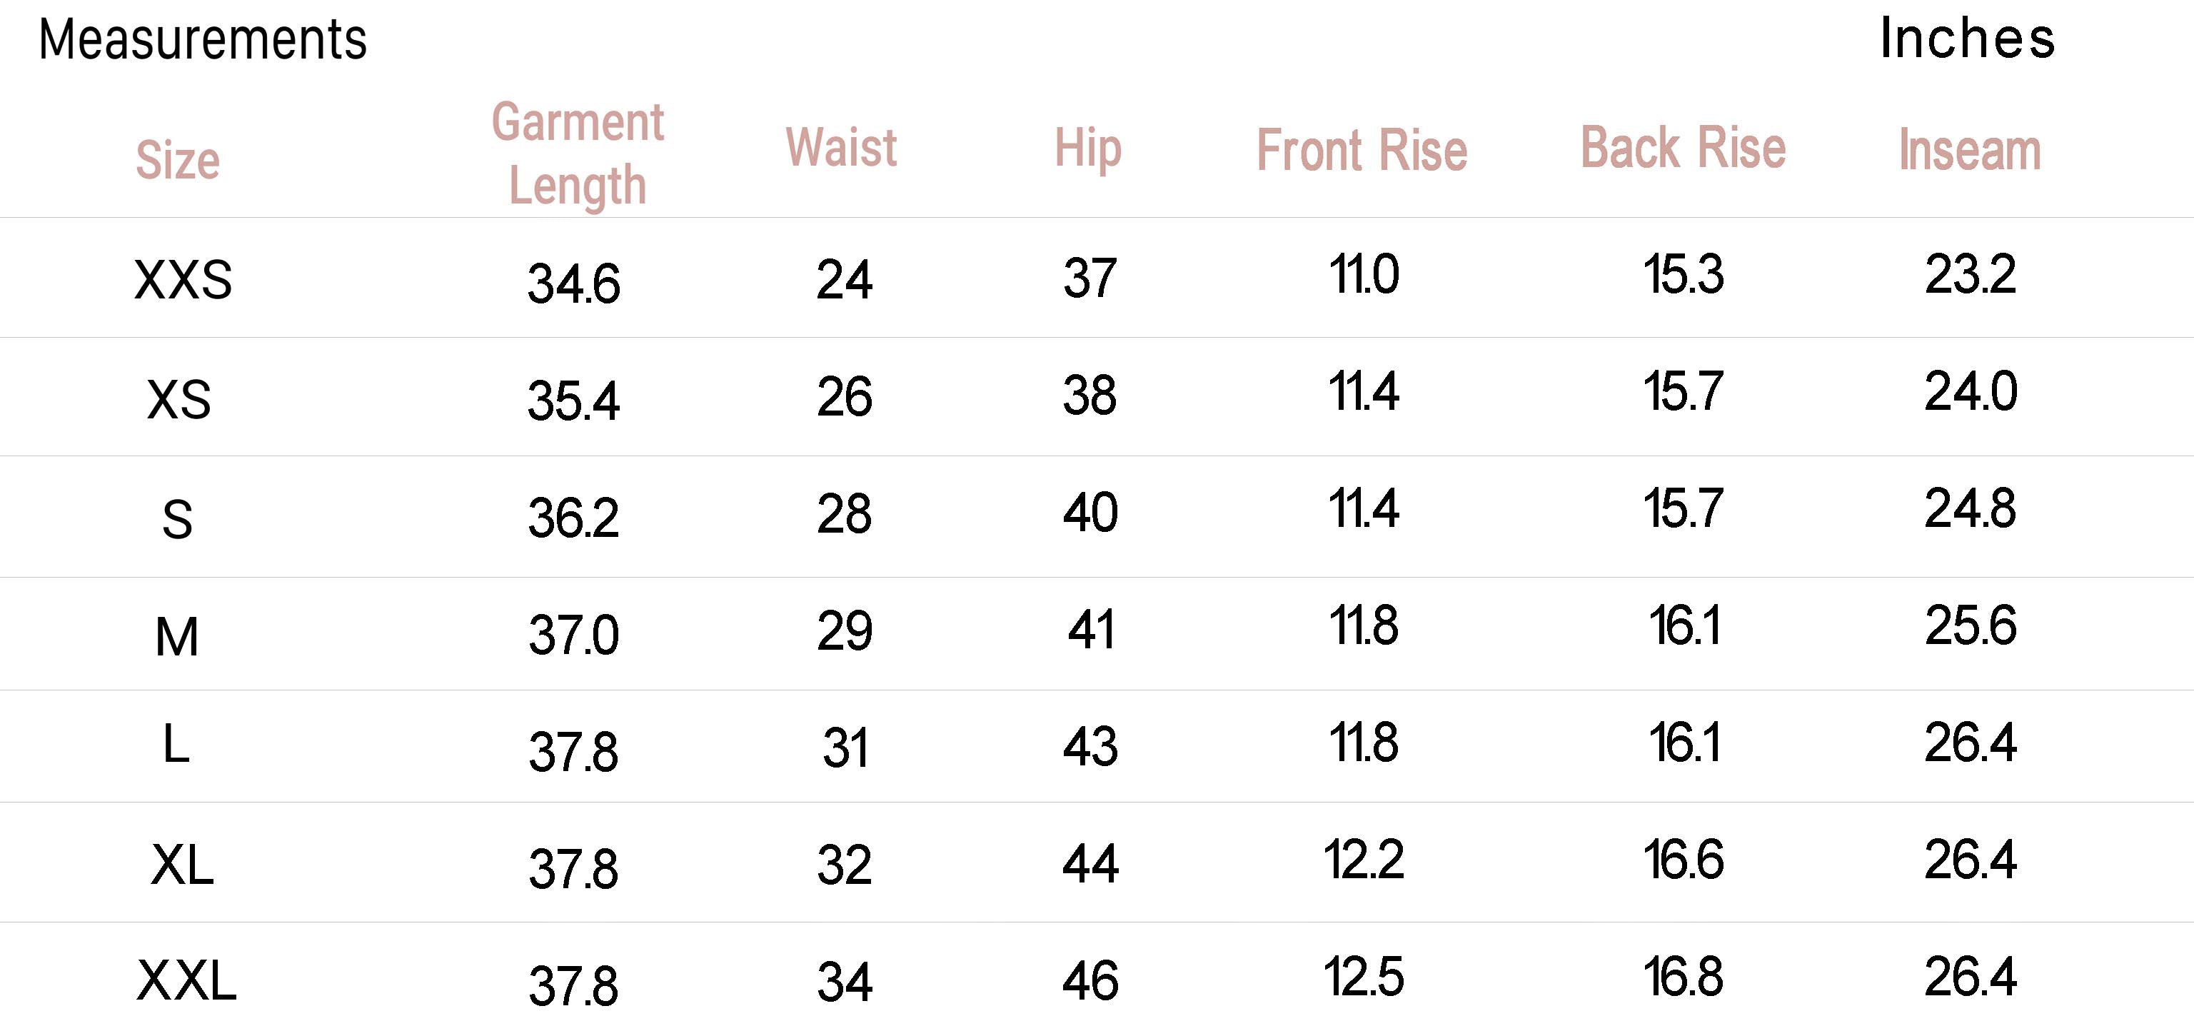Image resolution: width=2194 pixels, height=1031 pixels.
Task: Click the XXS size row label
Action: pyautogui.click(x=183, y=279)
